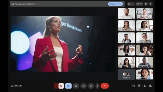Click the recording indicator icon

tap(129, 4)
